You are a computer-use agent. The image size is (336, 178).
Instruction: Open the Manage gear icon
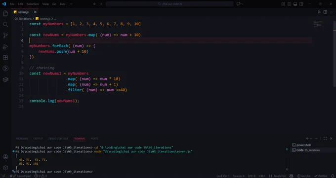tap(5, 168)
